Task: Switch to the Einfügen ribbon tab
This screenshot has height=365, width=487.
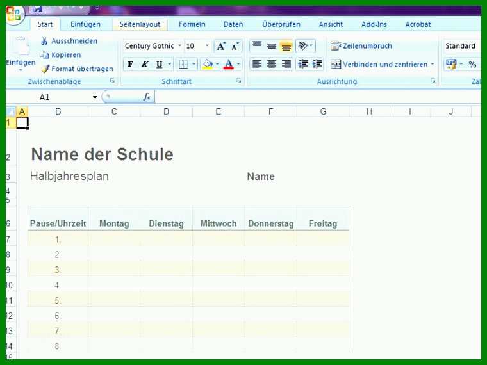Action: [x=85, y=24]
